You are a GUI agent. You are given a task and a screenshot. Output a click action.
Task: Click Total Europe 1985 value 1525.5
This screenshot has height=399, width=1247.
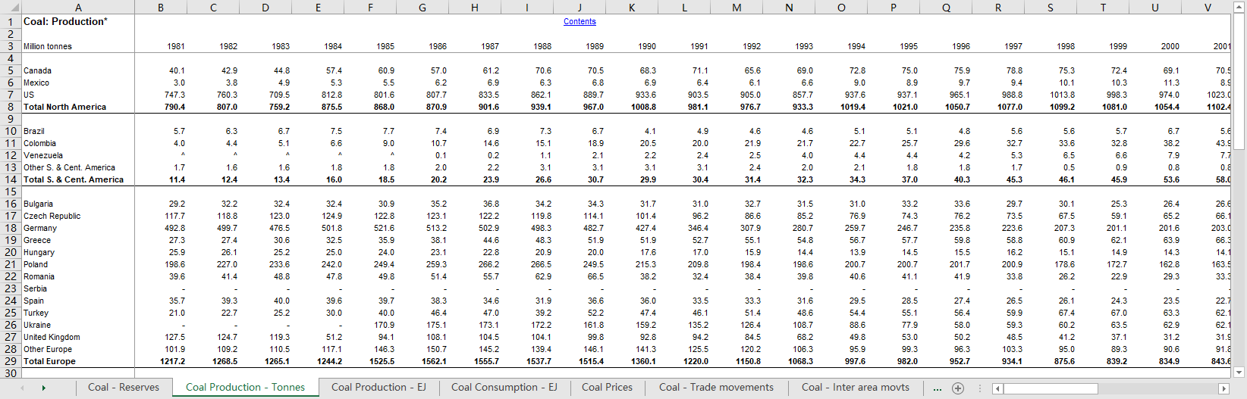pos(382,361)
